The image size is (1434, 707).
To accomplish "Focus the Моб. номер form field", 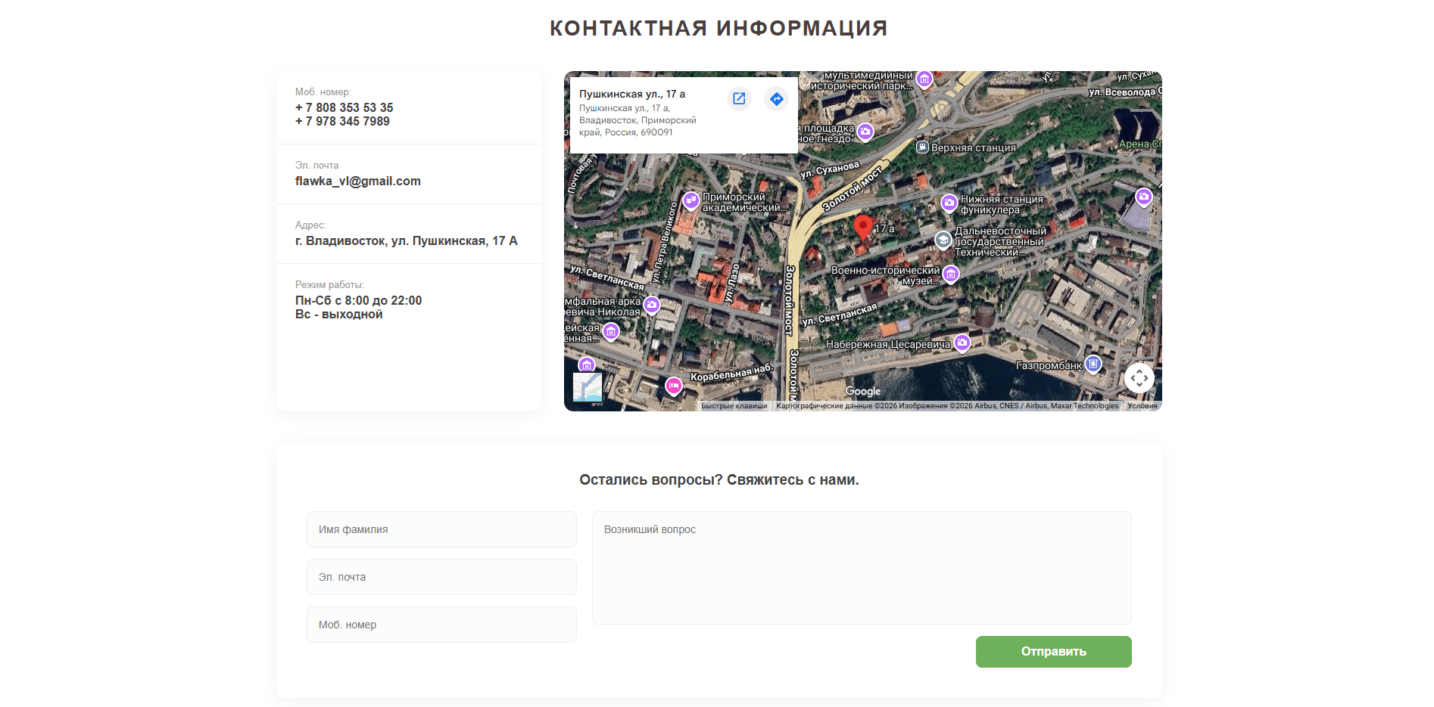I will point(441,625).
